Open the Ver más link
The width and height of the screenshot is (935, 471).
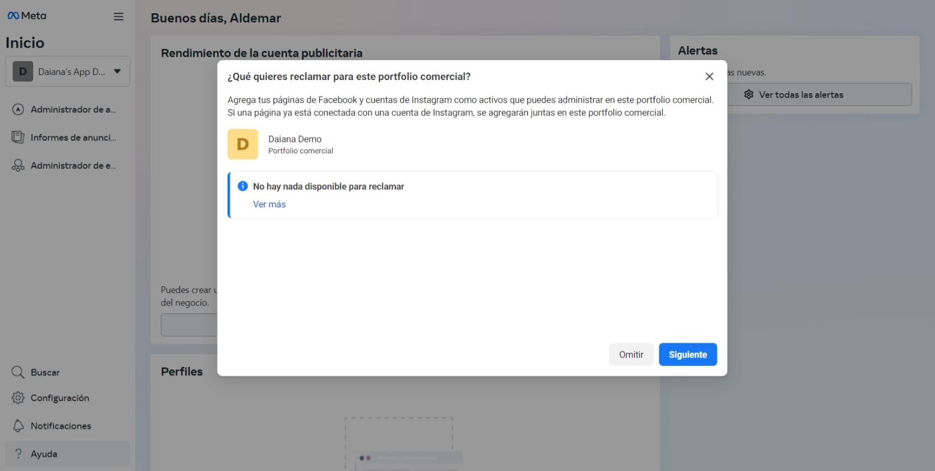tap(270, 205)
